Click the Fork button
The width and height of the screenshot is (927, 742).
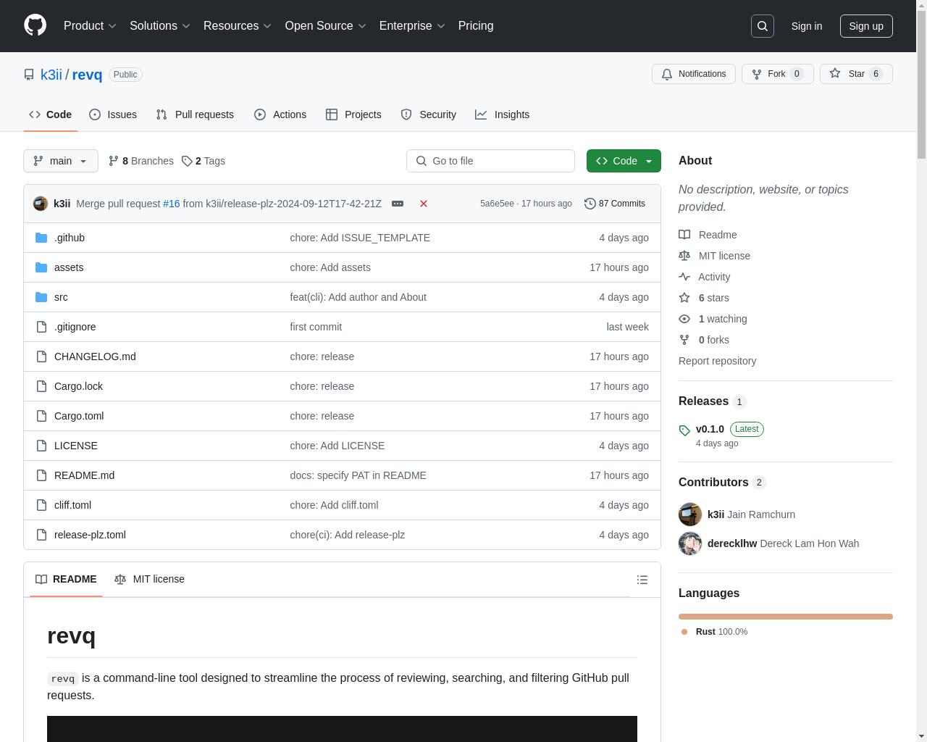pos(778,74)
